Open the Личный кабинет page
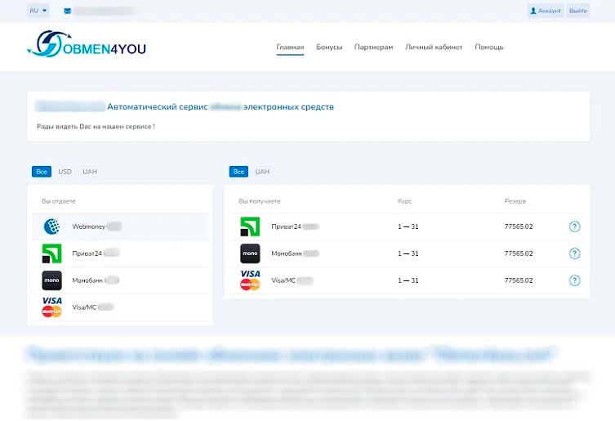 pyautogui.click(x=434, y=47)
